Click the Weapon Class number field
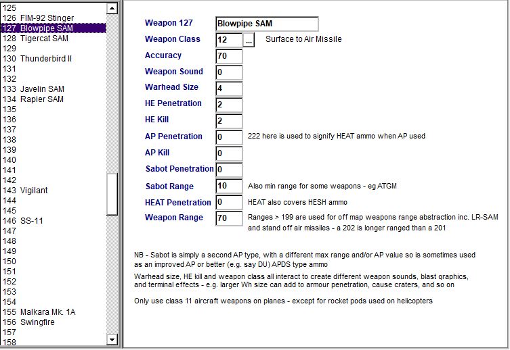The image size is (510, 350). 228,40
